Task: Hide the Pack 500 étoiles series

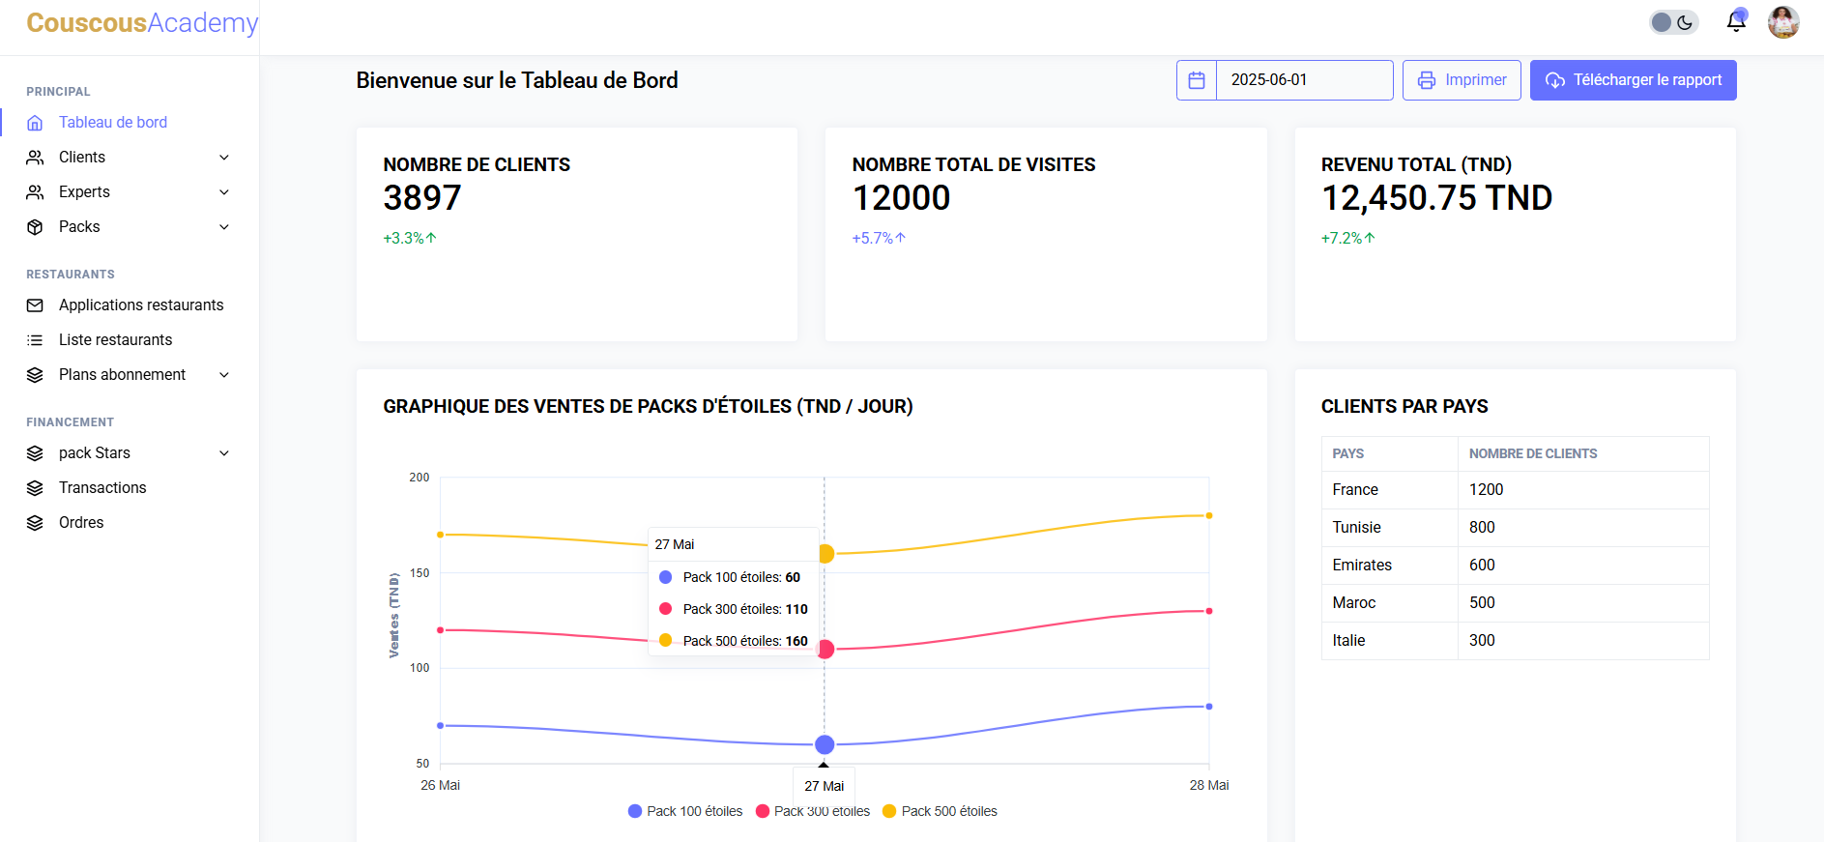Action: (x=940, y=811)
